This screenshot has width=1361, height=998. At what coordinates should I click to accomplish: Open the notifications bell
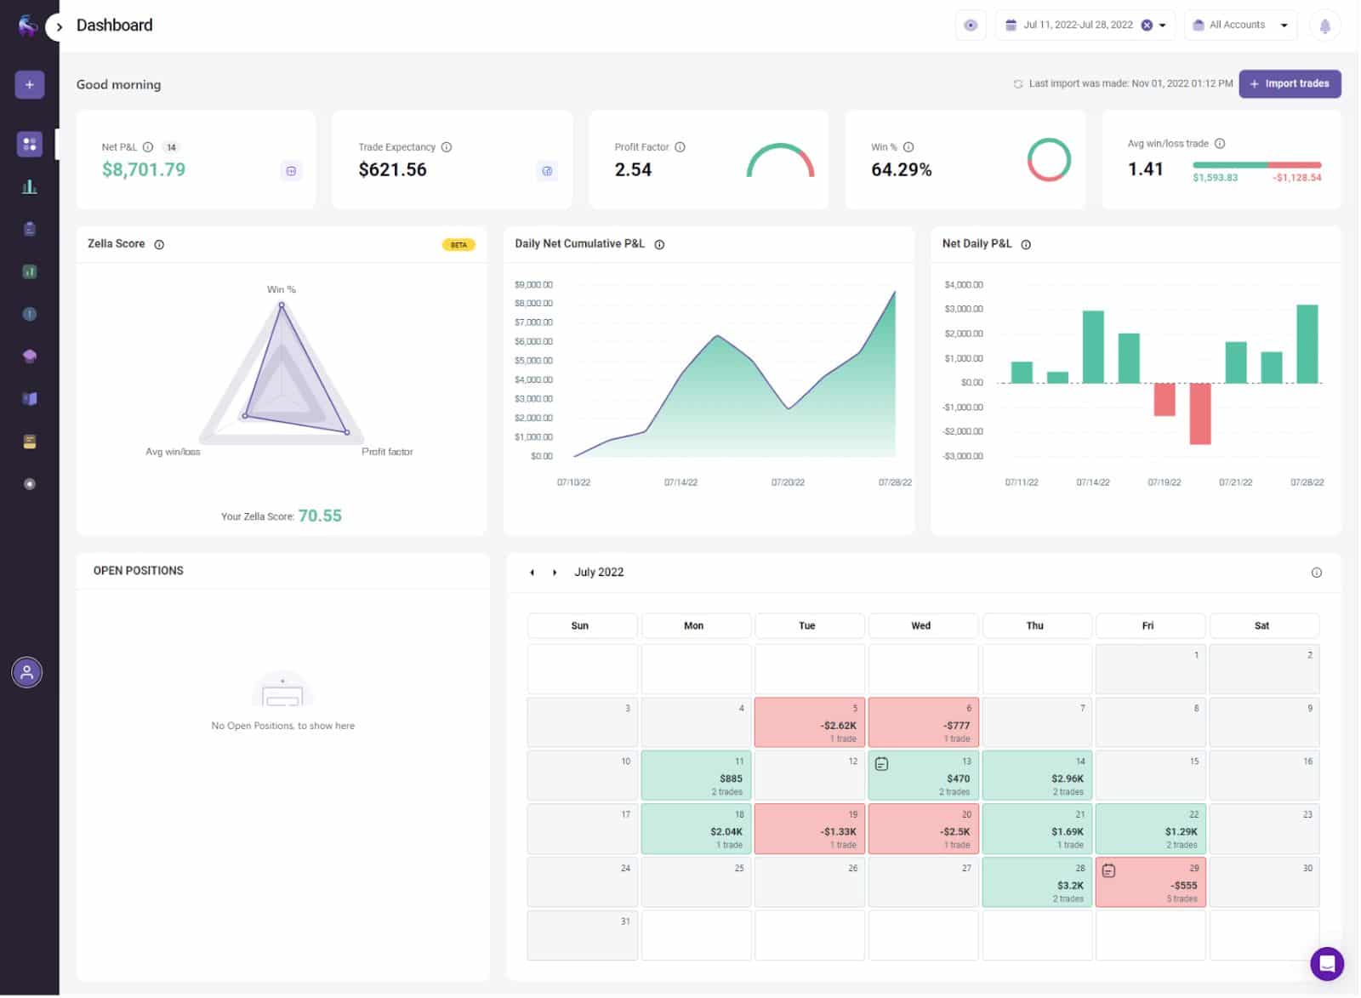(1326, 26)
